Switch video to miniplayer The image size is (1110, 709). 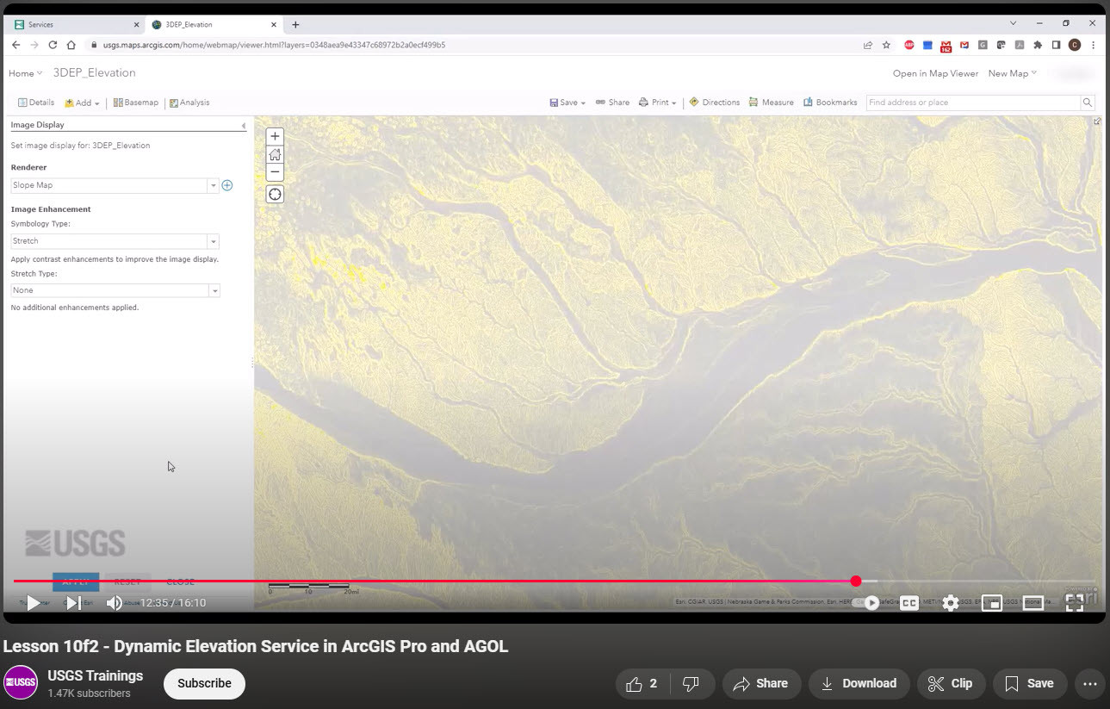pyautogui.click(x=992, y=603)
